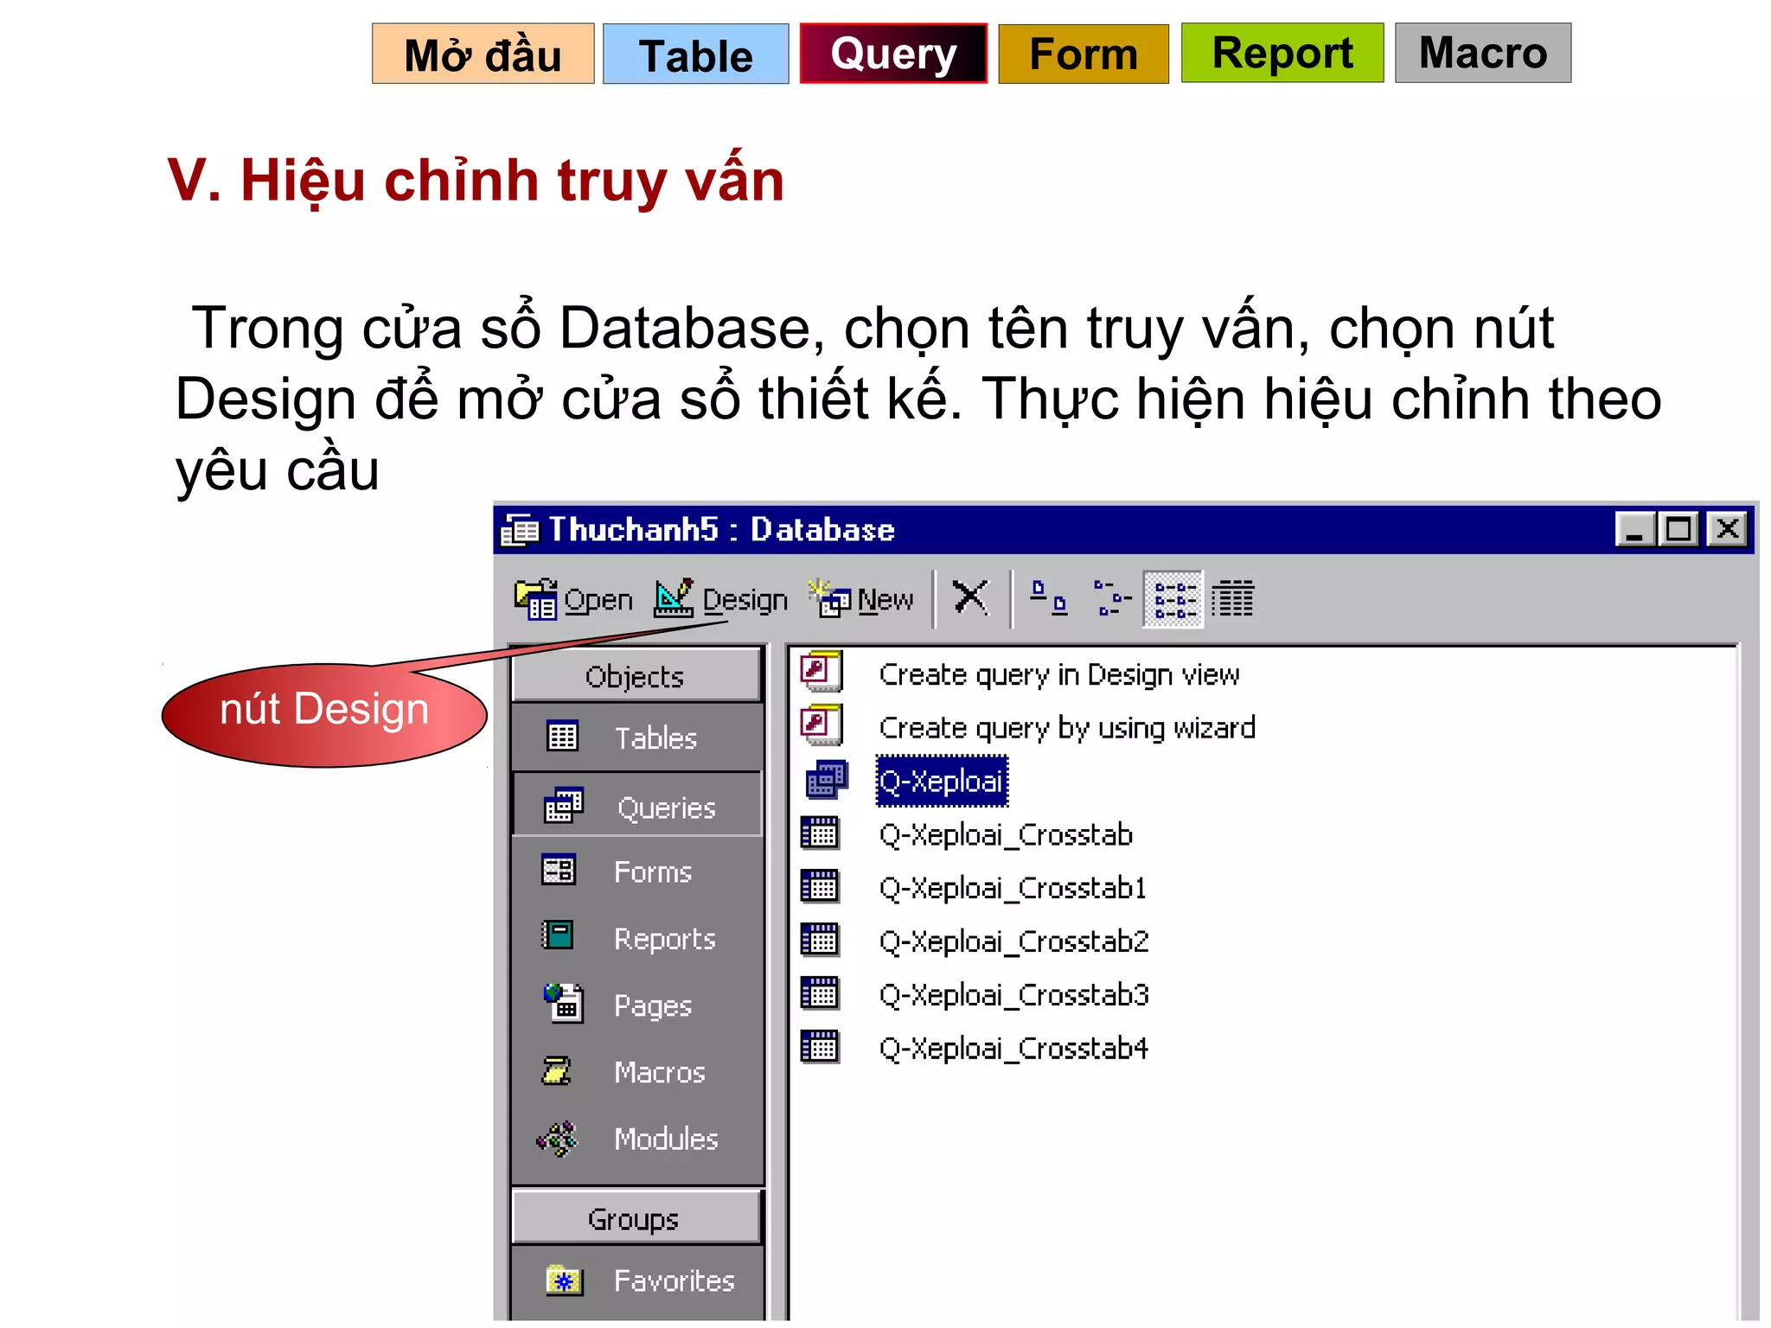Image resolution: width=1771 pixels, height=1328 pixels.
Task: Click the Objects header button
Action: (636, 675)
